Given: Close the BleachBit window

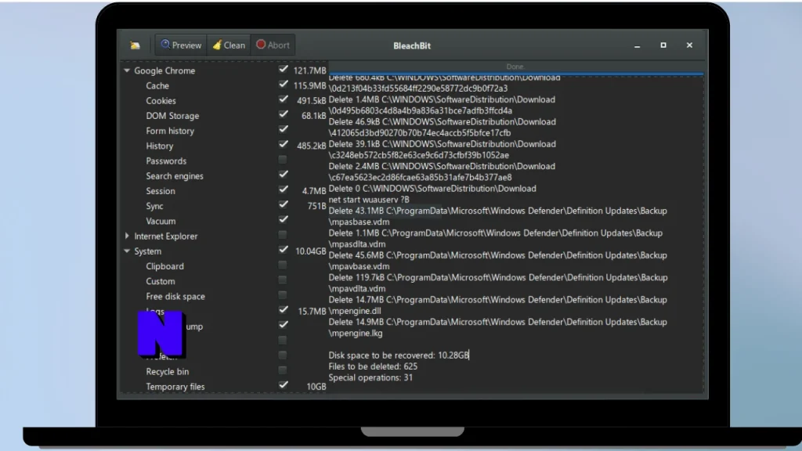Looking at the screenshot, I should tap(689, 45).
